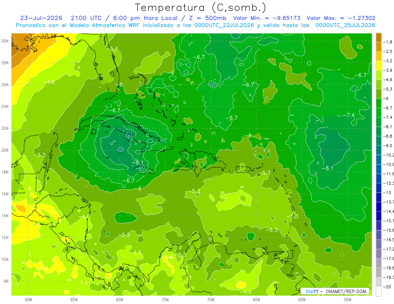Click the -3.9 contour label on the map
The image size is (394, 304).
coord(41,268)
